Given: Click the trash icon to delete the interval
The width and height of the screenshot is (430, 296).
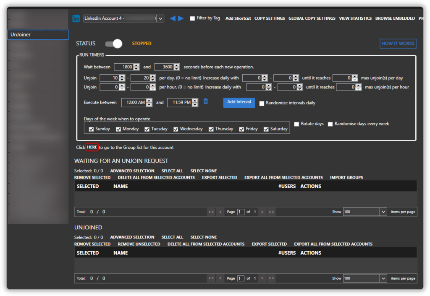Looking at the screenshot, I should click(206, 101).
